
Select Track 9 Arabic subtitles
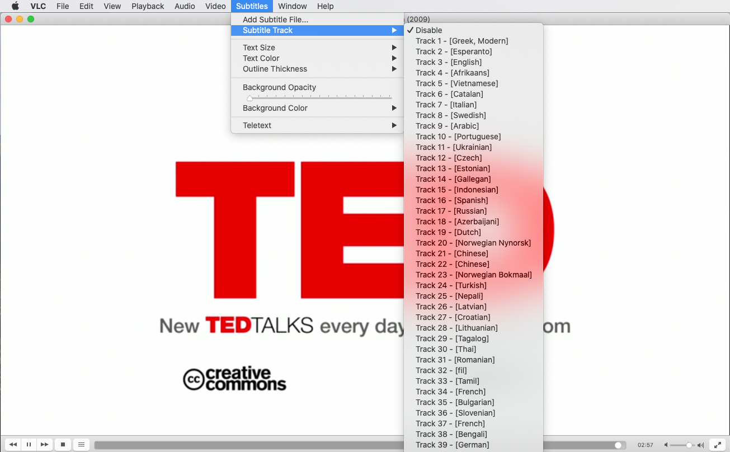click(x=473, y=126)
